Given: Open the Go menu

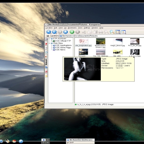Looking at the screenshot, I should coord(65,28).
